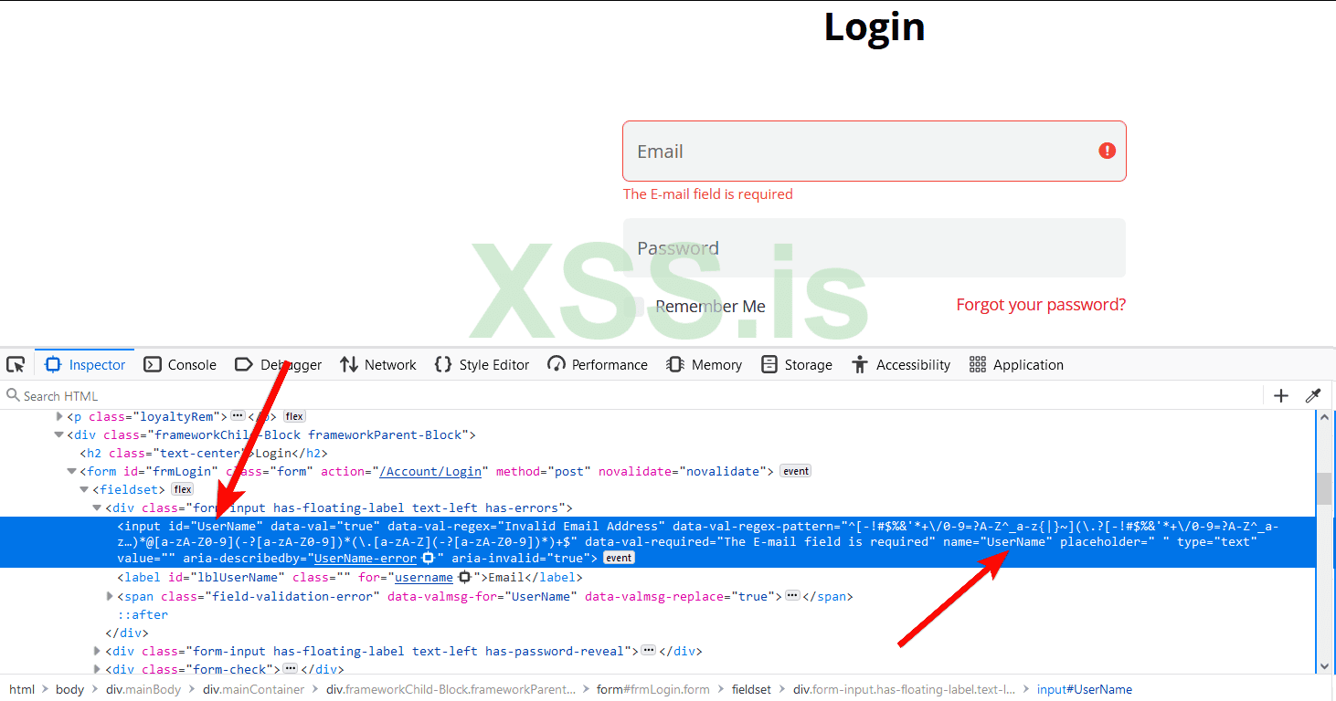Click the ellipsis badge in field-validation-error span
This screenshot has width=1336, height=701.
click(x=792, y=596)
